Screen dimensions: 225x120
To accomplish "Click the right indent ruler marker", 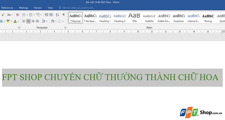I will pos(222,32).
